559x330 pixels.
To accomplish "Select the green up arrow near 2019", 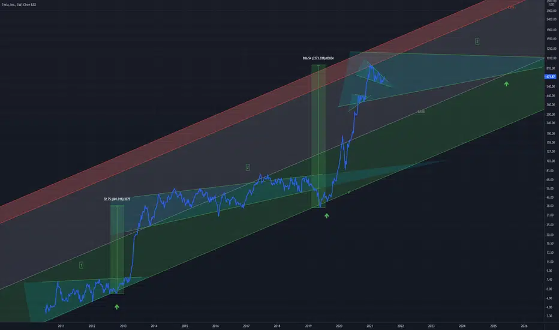I will pos(326,216).
